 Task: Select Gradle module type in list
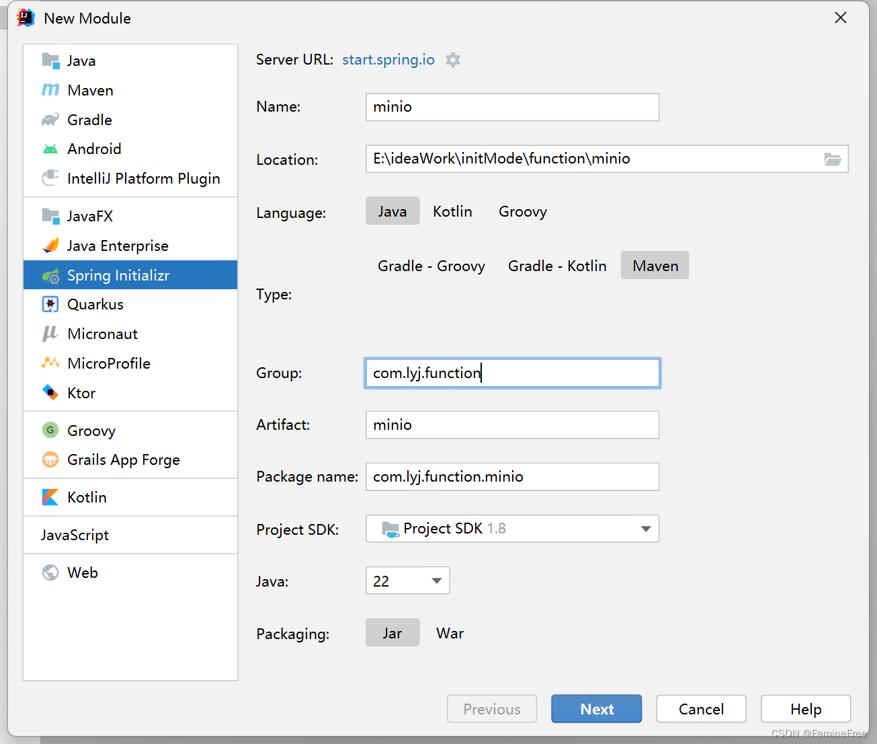(130, 120)
